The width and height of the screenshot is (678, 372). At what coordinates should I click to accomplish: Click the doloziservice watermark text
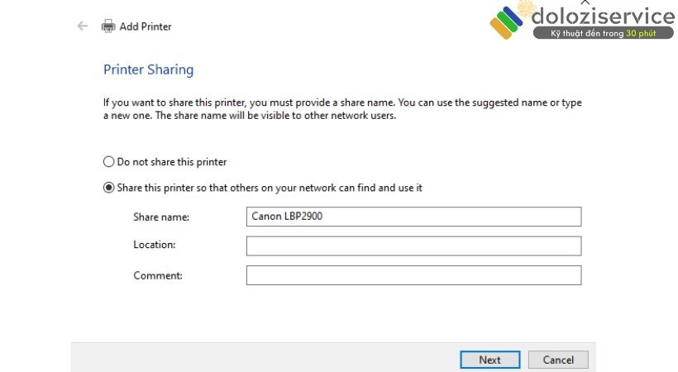tap(603, 17)
